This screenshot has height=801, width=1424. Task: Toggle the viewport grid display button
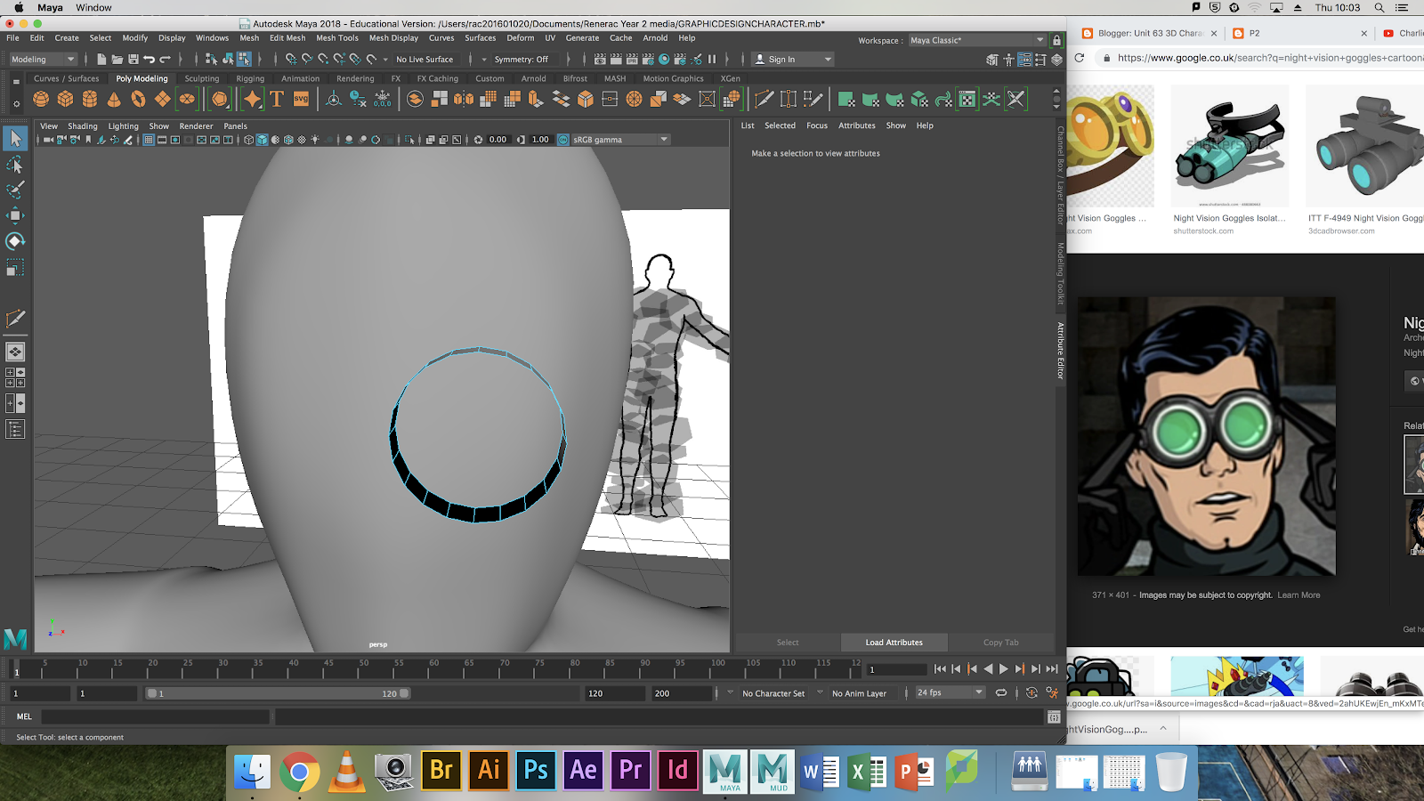pyautogui.click(x=149, y=140)
